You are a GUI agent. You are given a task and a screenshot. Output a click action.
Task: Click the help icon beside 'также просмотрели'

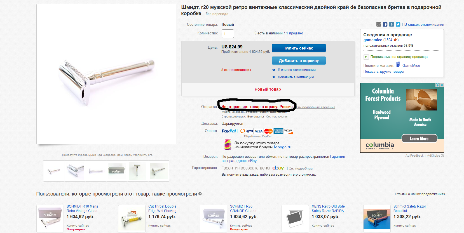pos(200,194)
